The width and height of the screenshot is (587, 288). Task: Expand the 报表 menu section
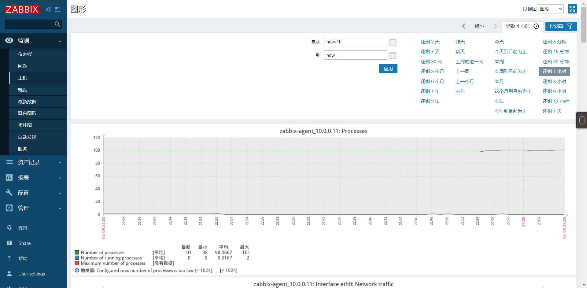[x=60, y=178]
